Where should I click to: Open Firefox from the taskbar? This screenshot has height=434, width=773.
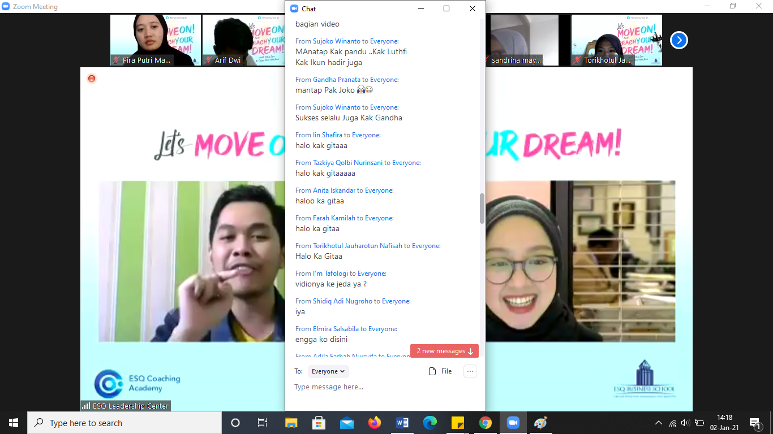[374, 423]
